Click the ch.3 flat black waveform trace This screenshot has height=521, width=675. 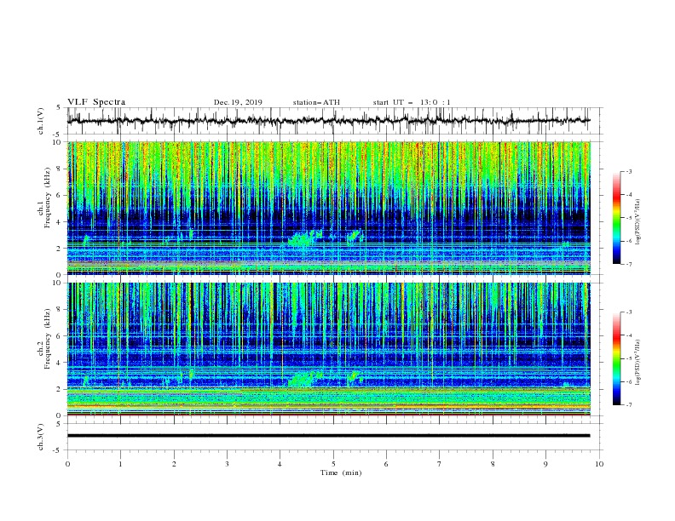pos(328,436)
